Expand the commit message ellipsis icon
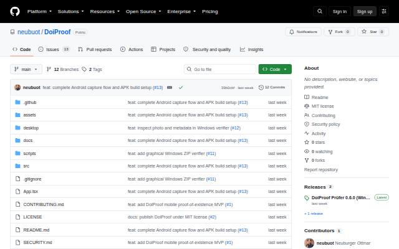This screenshot has width=399, height=249. 170,87
